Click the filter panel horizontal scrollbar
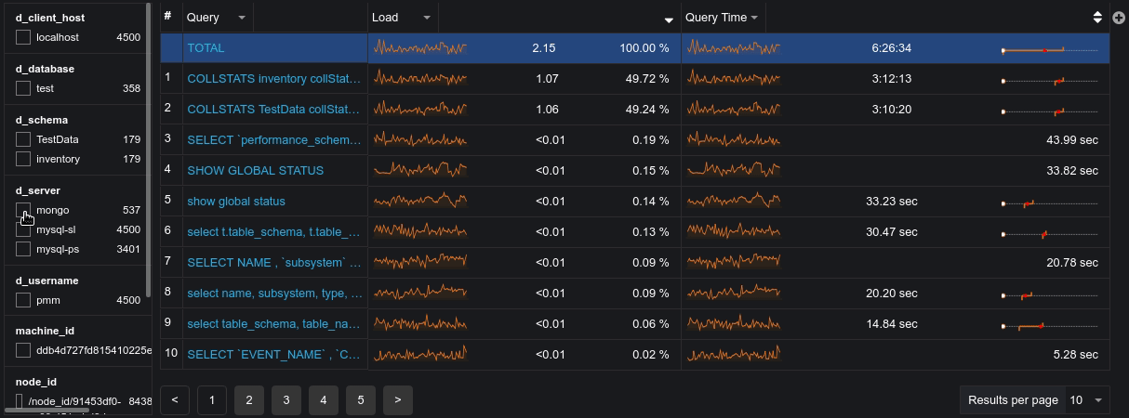Screen dimensions: 1129x418 [x=46, y=410]
